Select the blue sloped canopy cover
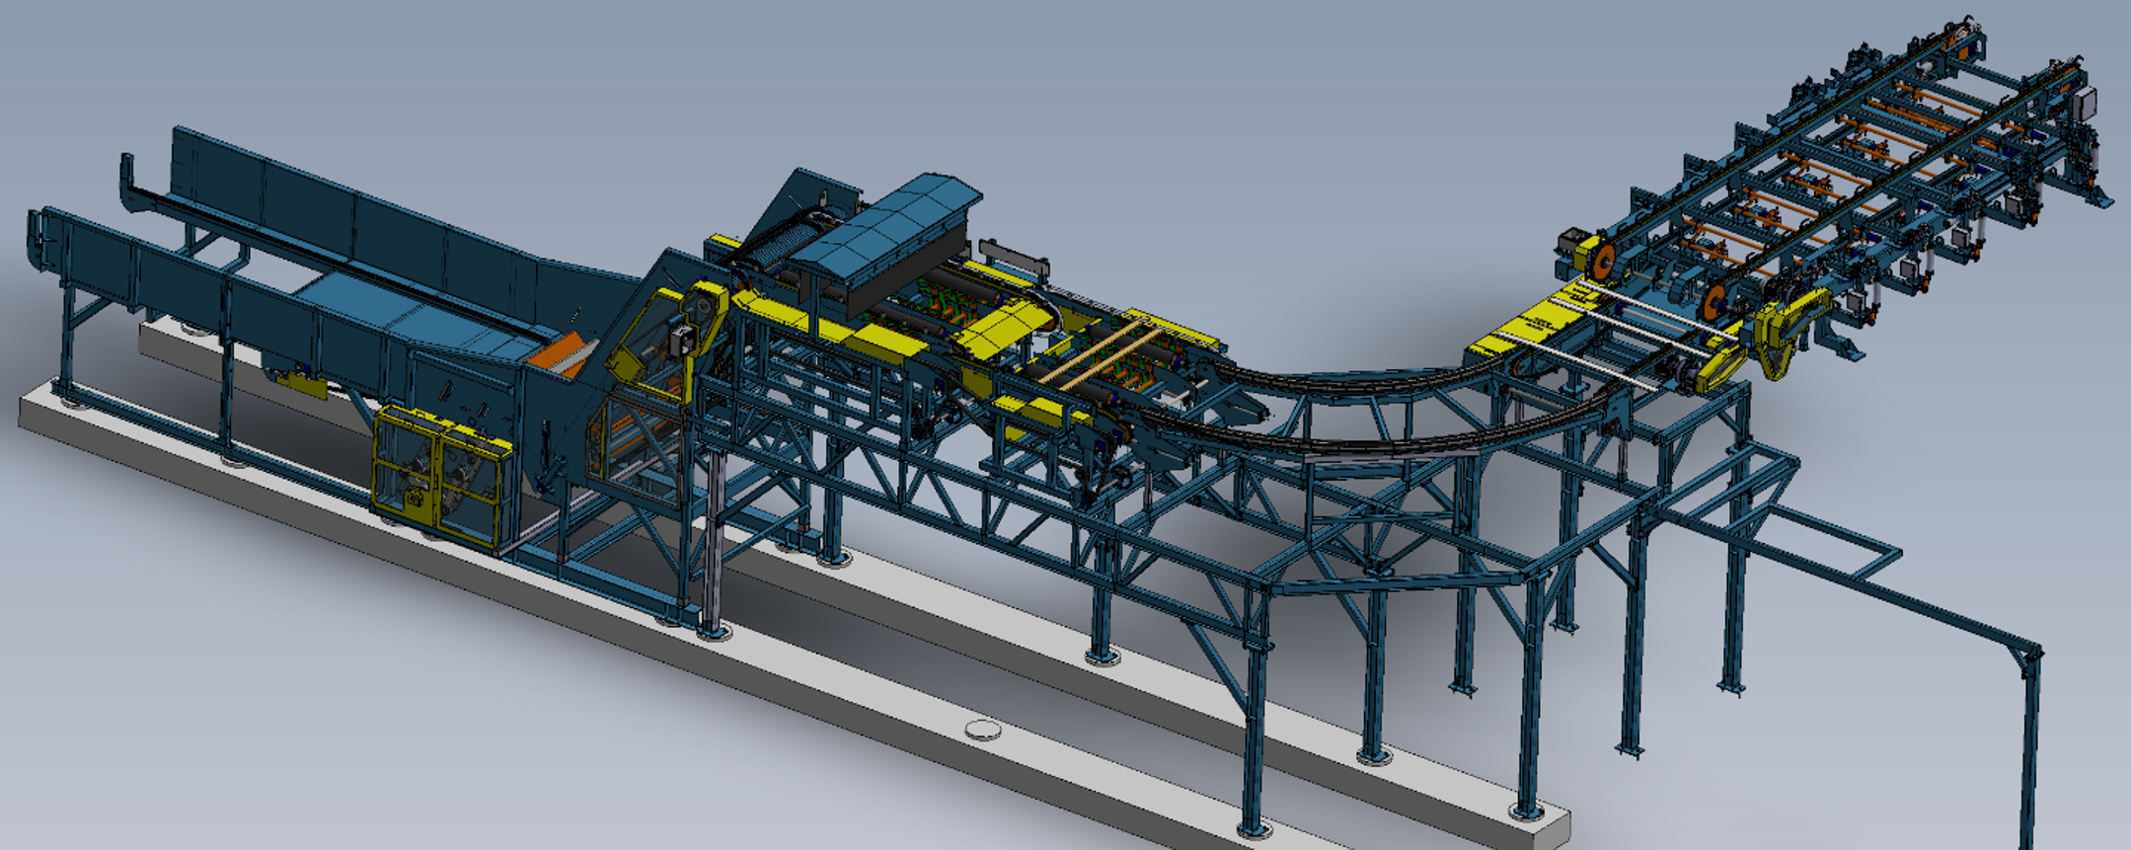 [888, 221]
